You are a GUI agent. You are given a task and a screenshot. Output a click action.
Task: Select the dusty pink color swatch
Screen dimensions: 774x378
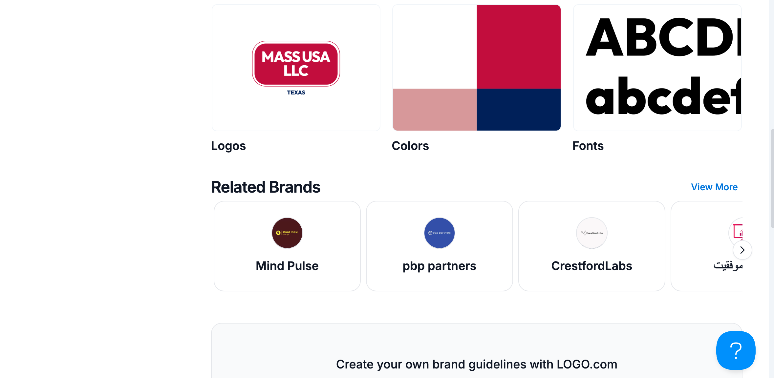[435, 110]
